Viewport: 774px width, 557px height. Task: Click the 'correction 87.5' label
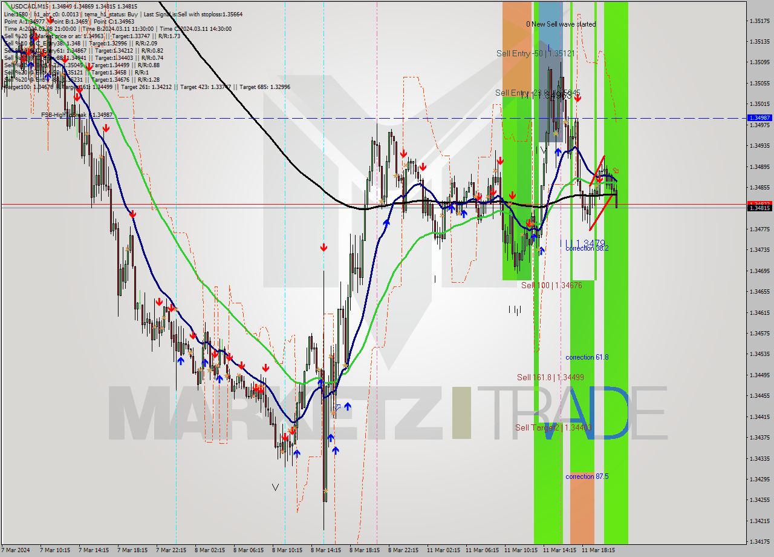pyautogui.click(x=587, y=476)
